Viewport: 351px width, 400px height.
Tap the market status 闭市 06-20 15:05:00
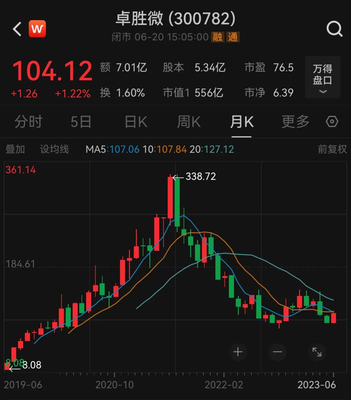point(160,37)
